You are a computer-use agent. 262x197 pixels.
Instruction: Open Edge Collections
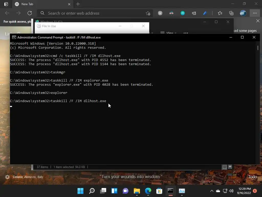click(x=231, y=13)
